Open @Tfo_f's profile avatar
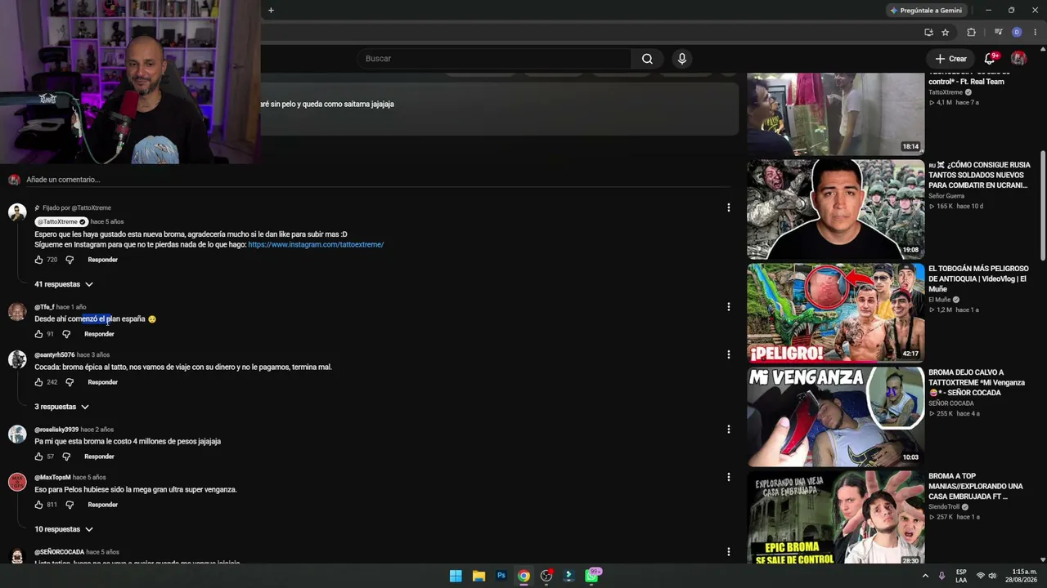 click(17, 312)
